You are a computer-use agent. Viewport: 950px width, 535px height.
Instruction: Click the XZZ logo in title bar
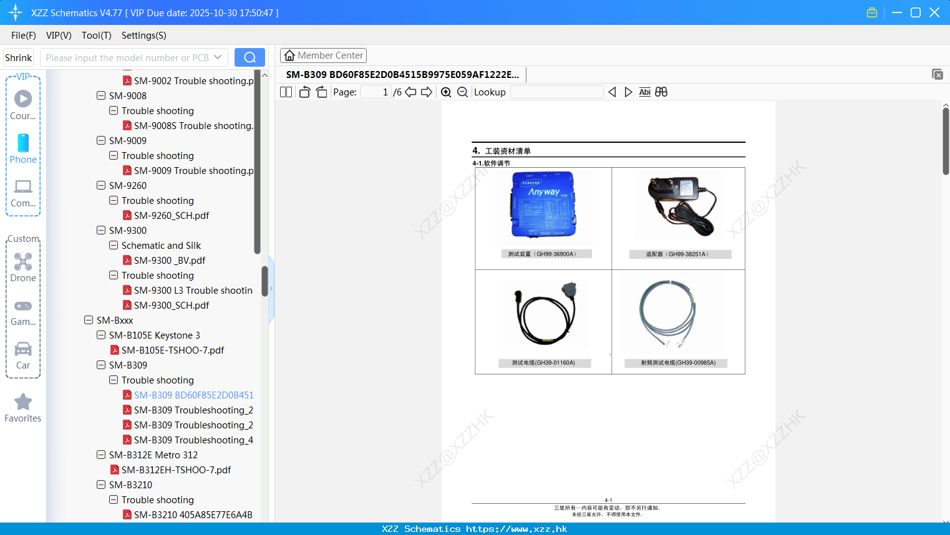(x=16, y=12)
